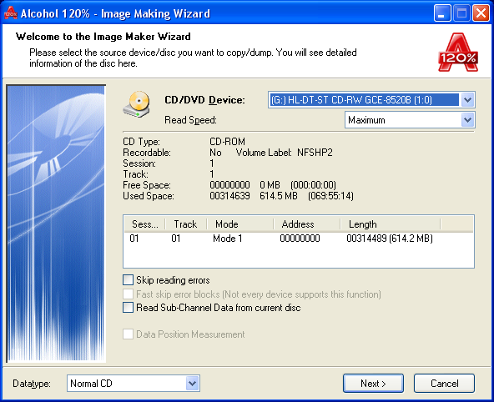Toggle Read Sub-Channel Data from current disc
The height and width of the screenshot is (402, 494).
click(128, 307)
